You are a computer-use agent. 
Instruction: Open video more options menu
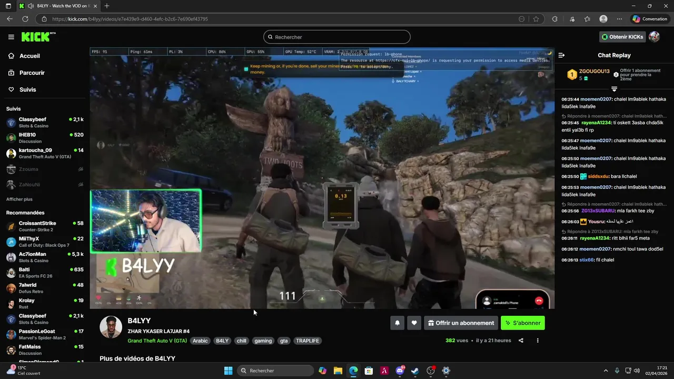click(538, 341)
